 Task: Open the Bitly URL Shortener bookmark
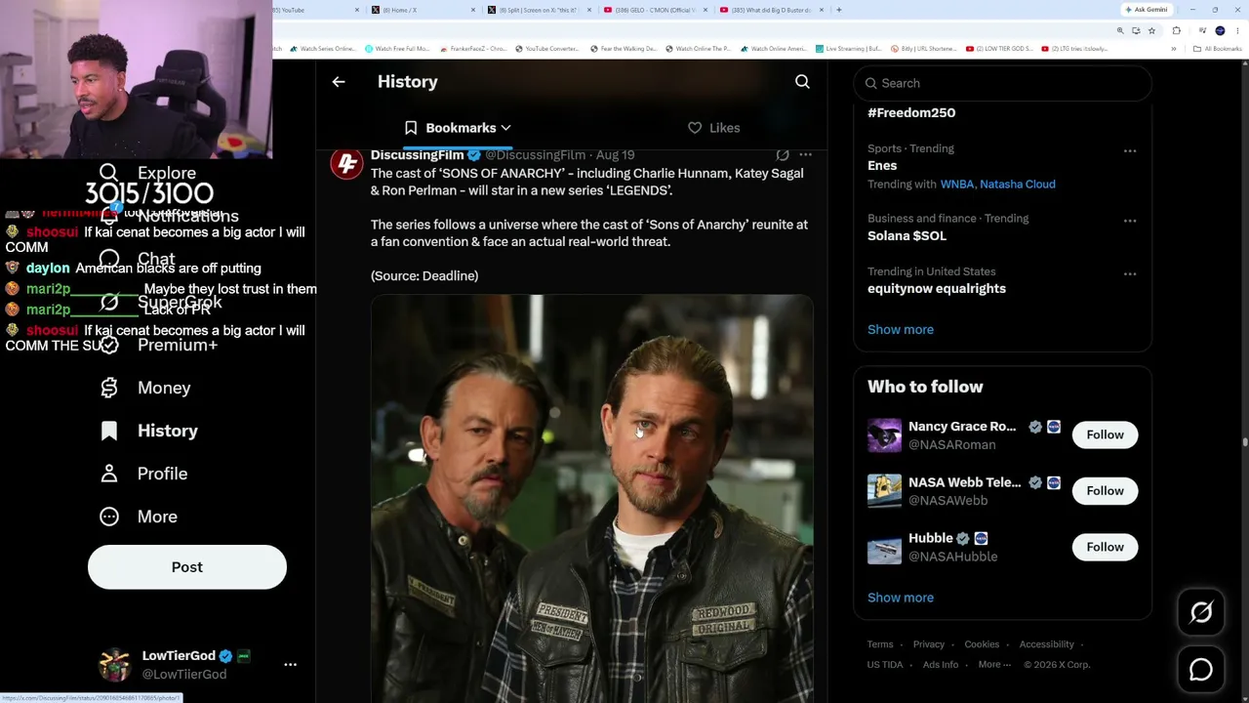tap(924, 49)
